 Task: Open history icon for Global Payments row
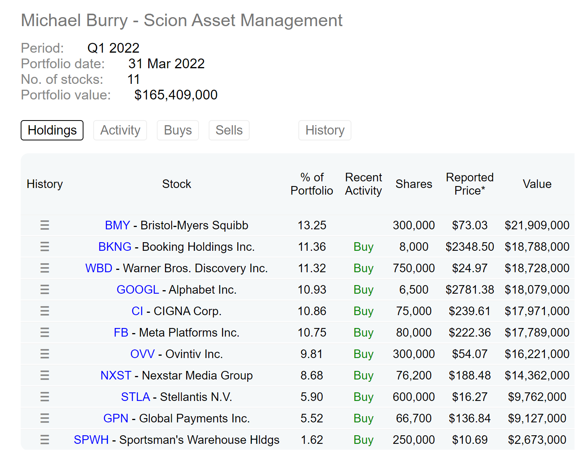pyautogui.click(x=44, y=418)
